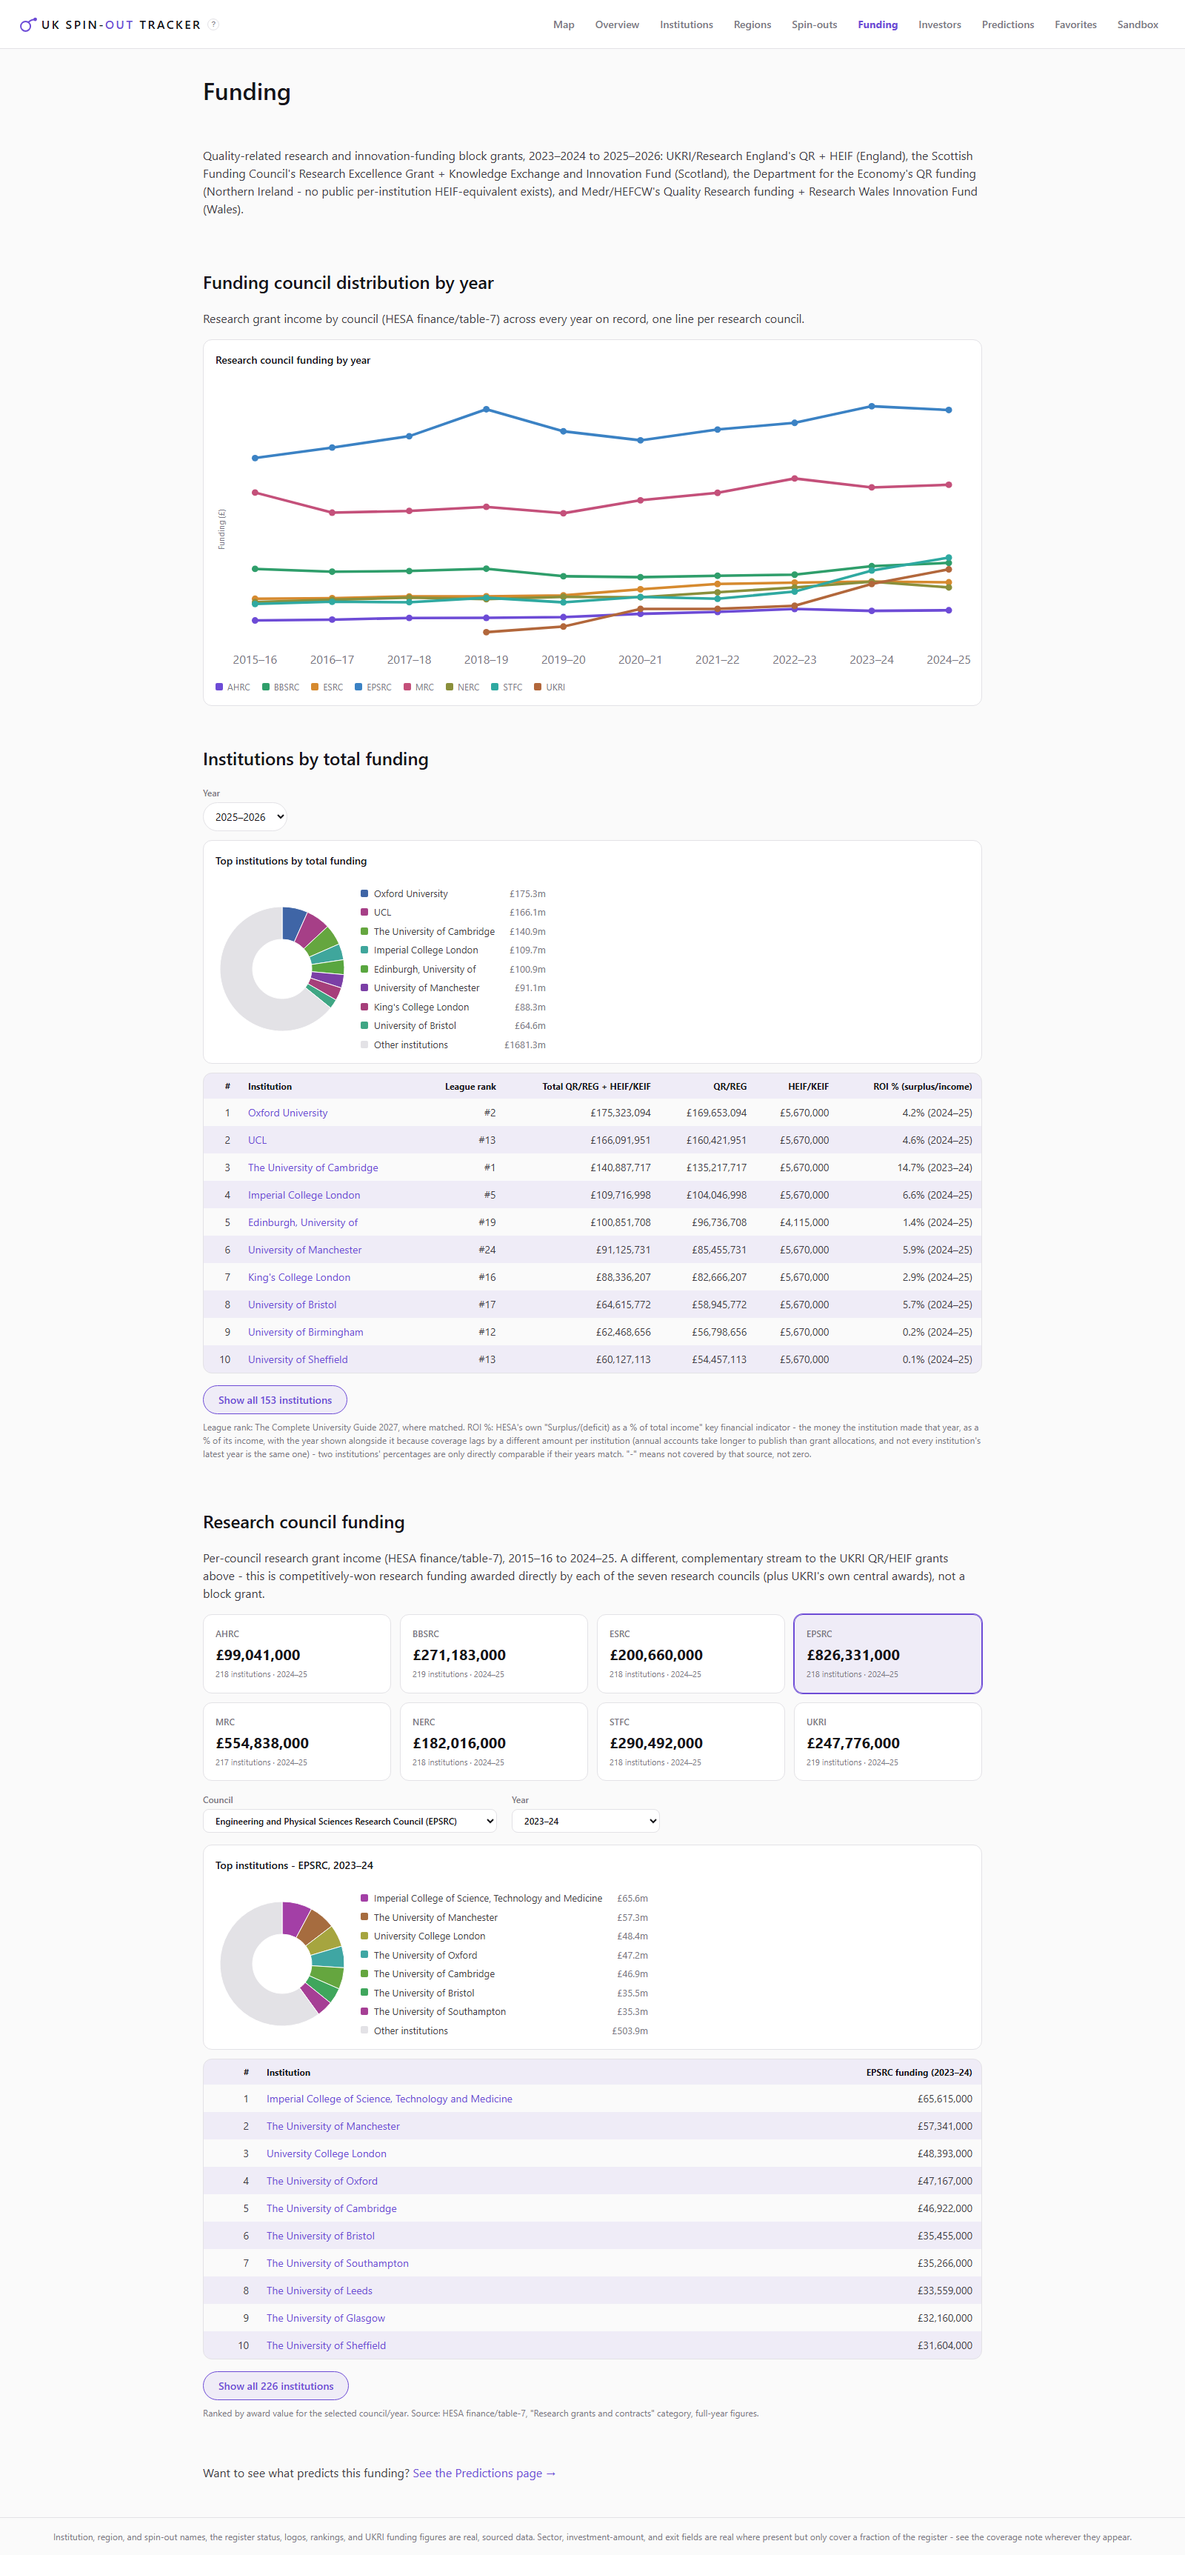Click the £65,615,000 EPSRC funding cell
Viewport: 1185px width, 2555px height.
click(944, 2099)
